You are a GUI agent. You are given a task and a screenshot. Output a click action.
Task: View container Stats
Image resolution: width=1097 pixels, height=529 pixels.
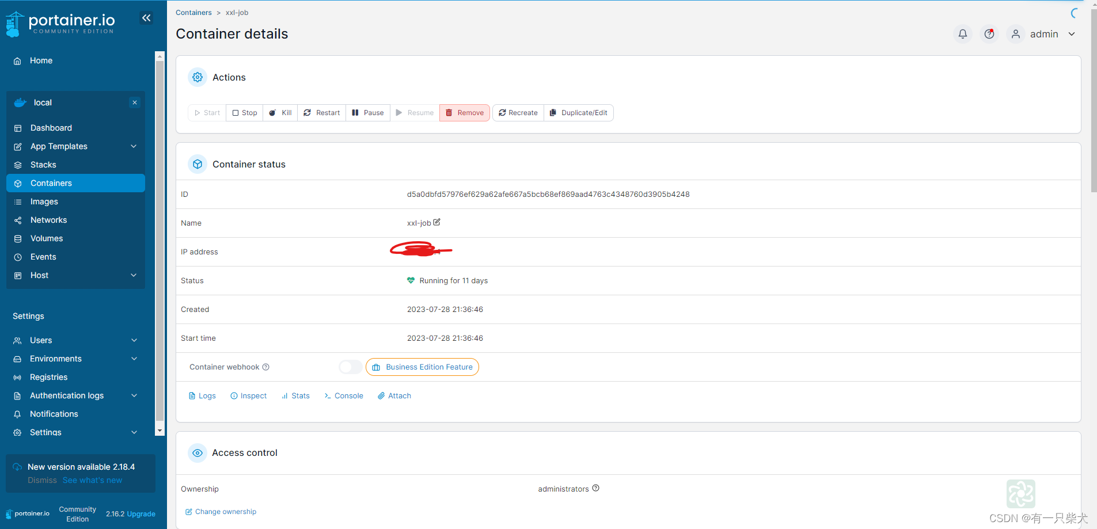[x=295, y=396]
